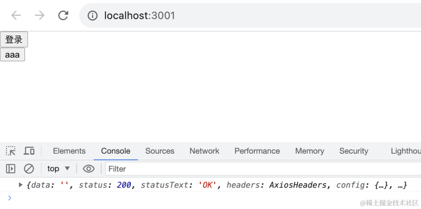The height and width of the screenshot is (209, 421).
Task: Open the top JavaScript context dropdown
Action: tap(58, 169)
